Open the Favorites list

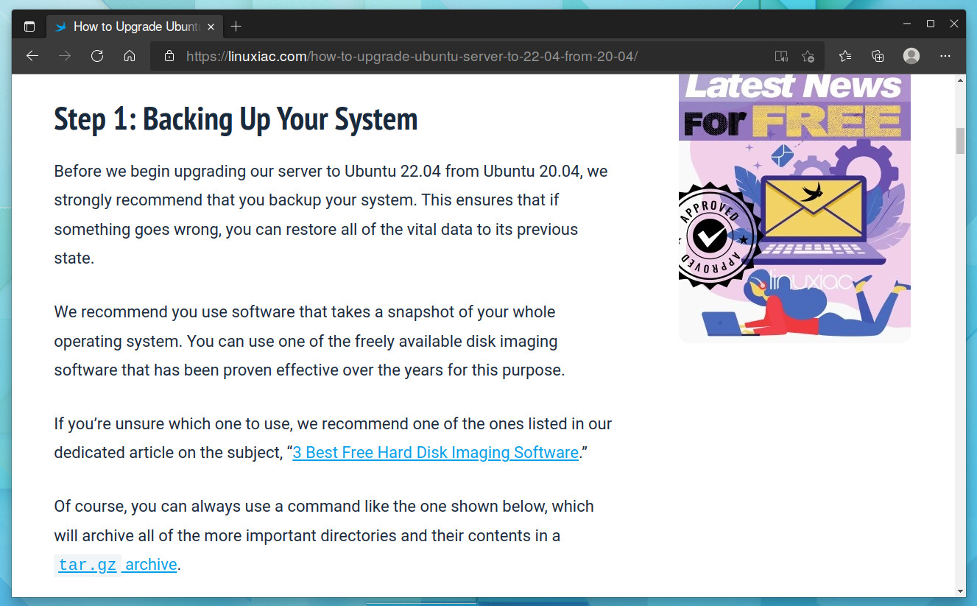point(845,56)
